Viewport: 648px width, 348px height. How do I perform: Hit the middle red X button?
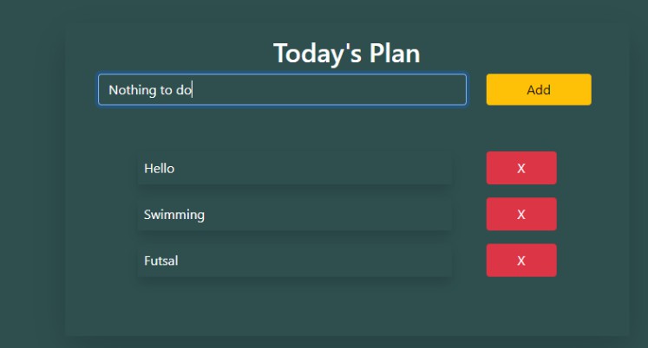click(520, 215)
